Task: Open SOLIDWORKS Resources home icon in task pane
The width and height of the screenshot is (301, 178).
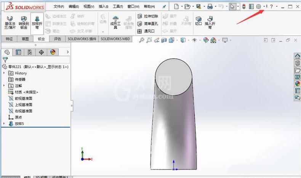Action: tap(297, 56)
